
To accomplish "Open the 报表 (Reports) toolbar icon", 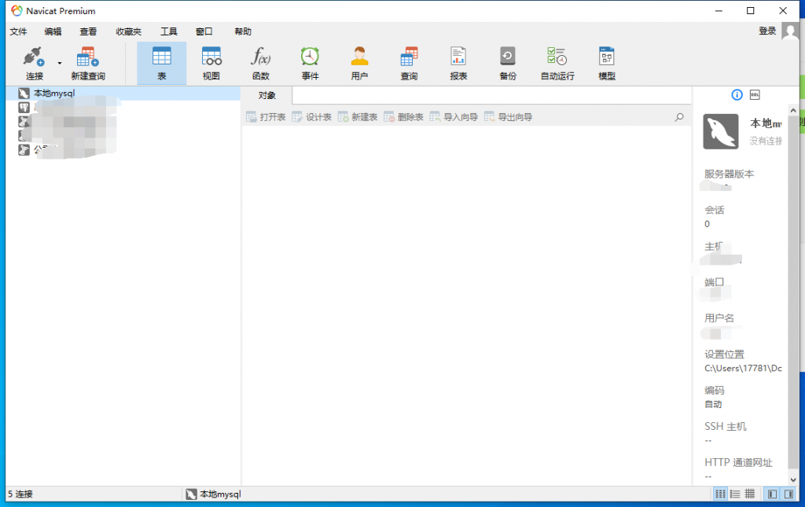I will pos(458,64).
